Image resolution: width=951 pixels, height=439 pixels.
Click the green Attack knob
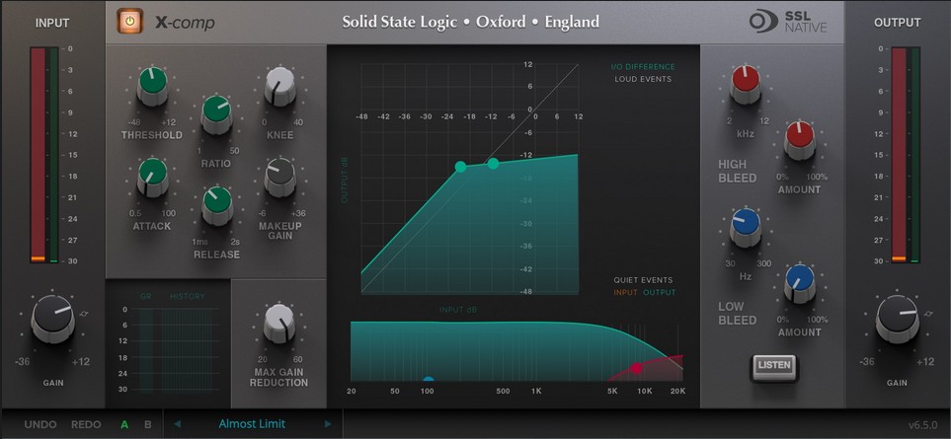(153, 177)
